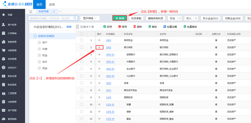Add sub-account with plus on row 1002
The width and height of the screenshot is (251, 123).
(99, 47)
